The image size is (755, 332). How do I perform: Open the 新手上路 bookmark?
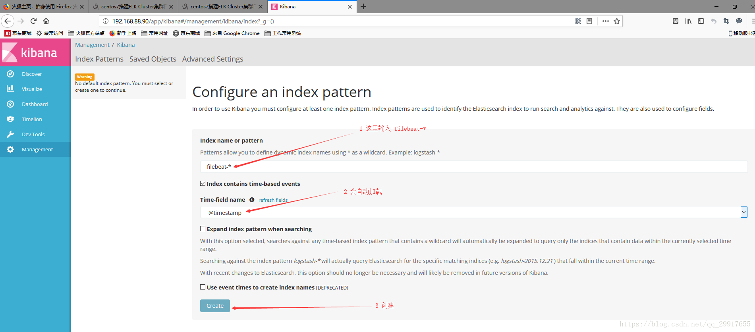tap(123, 33)
